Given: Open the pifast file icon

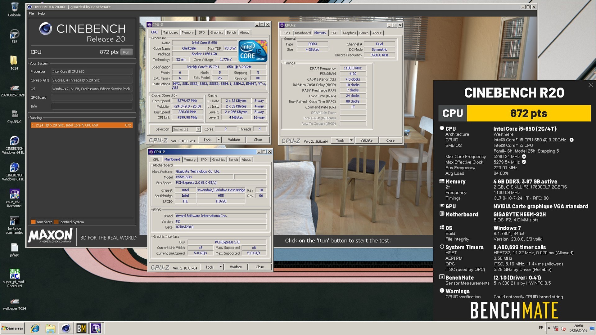Looking at the screenshot, I should coord(14,250).
